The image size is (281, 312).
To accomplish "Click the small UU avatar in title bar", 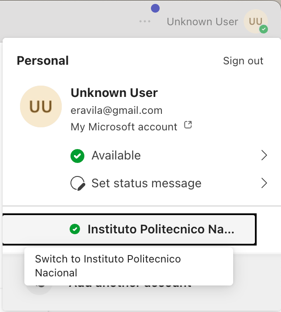I will click(x=255, y=21).
